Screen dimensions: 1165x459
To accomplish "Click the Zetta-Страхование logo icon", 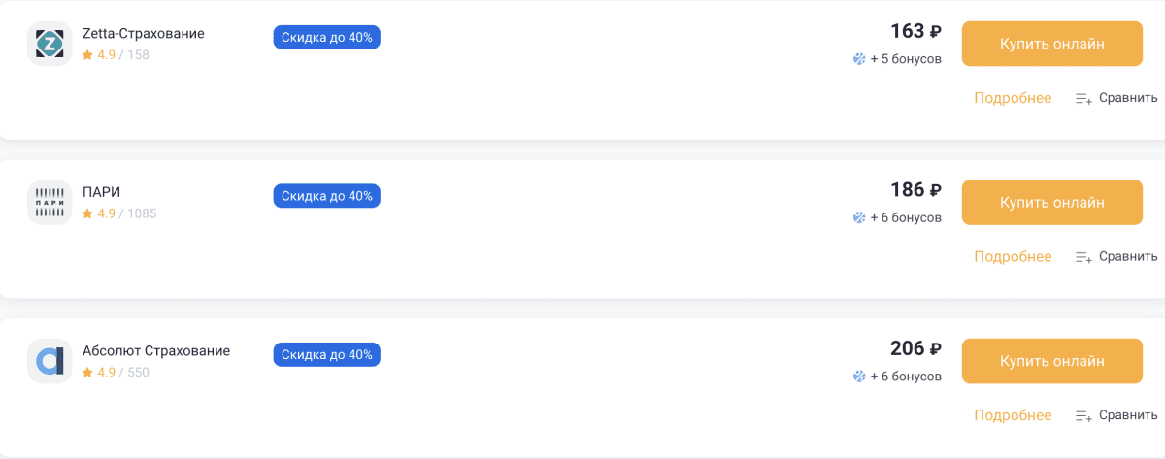I will (x=50, y=44).
